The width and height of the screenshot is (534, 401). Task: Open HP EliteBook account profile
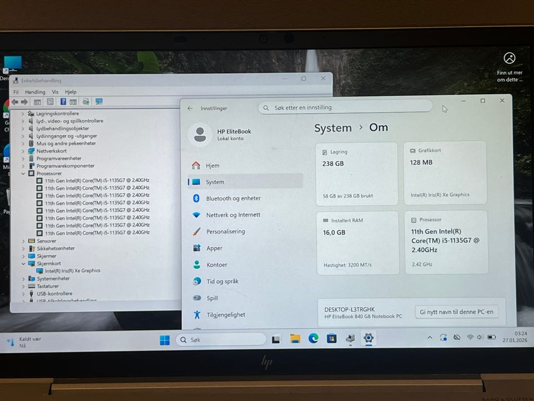pyautogui.click(x=220, y=135)
